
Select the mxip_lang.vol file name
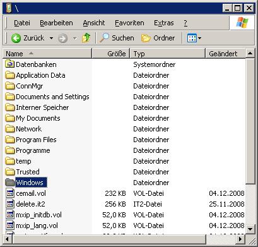37,226
